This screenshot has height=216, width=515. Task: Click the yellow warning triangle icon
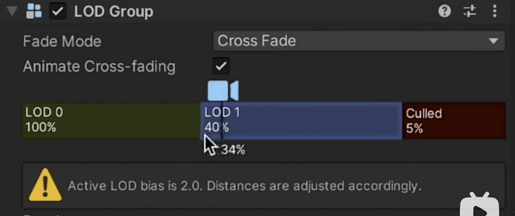point(45,186)
